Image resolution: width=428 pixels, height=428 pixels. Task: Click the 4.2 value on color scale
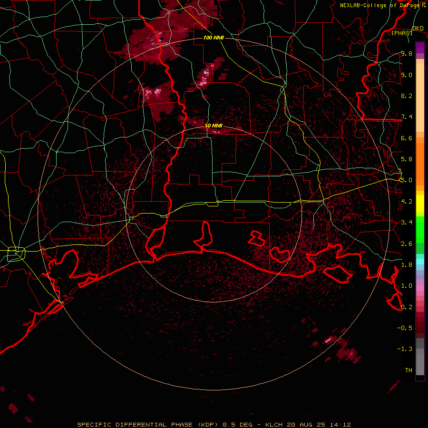[407, 202]
